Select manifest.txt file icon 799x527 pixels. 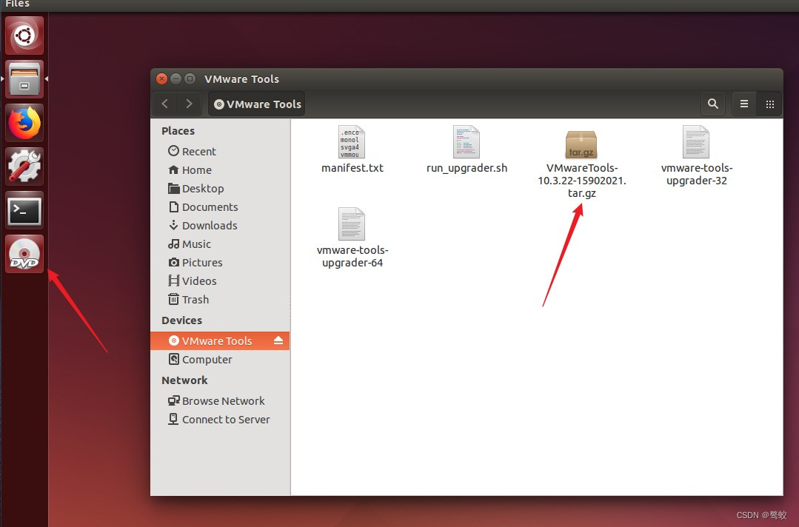pyautogui.click(x=352, y=142)
